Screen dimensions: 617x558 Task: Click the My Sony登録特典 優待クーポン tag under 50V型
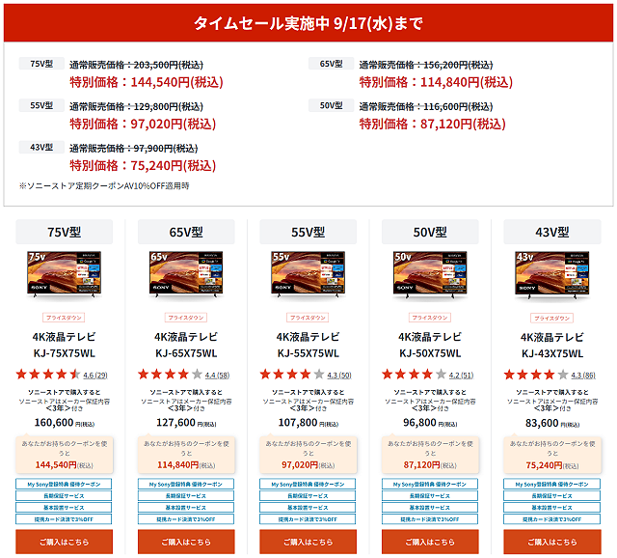(x=430, y=484)
